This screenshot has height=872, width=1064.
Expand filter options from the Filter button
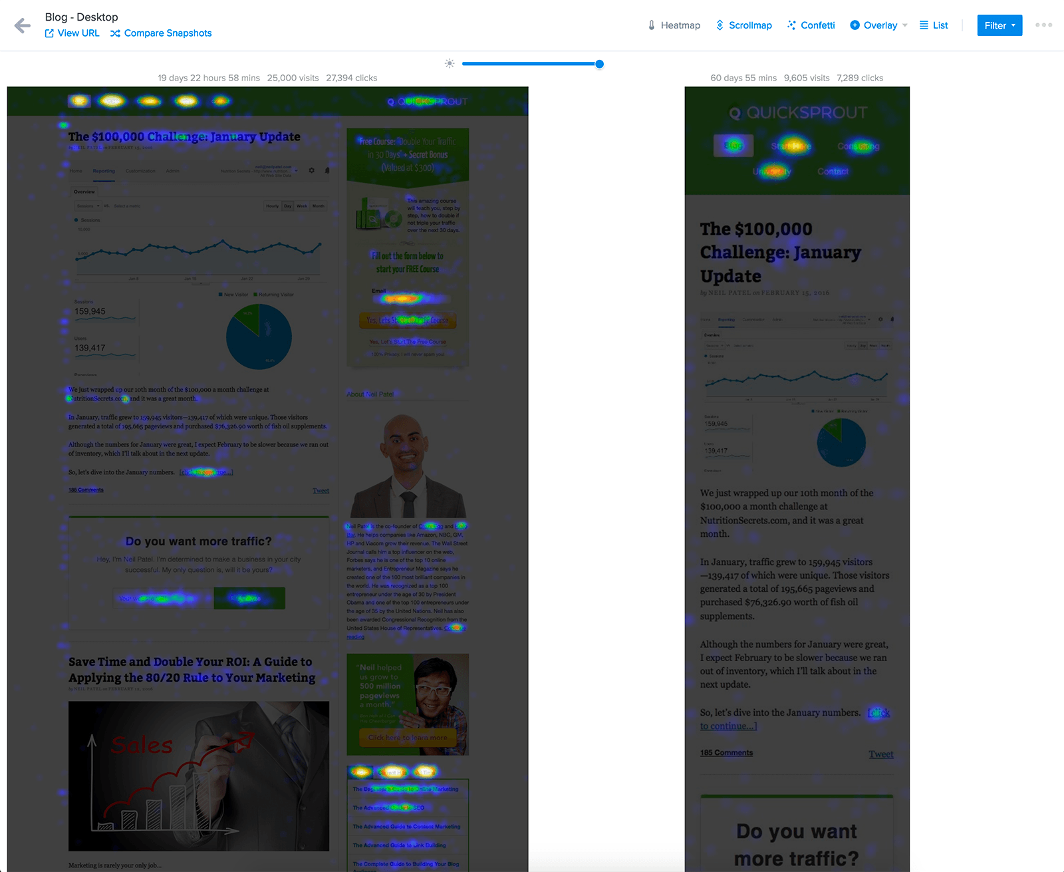[999, 25]
